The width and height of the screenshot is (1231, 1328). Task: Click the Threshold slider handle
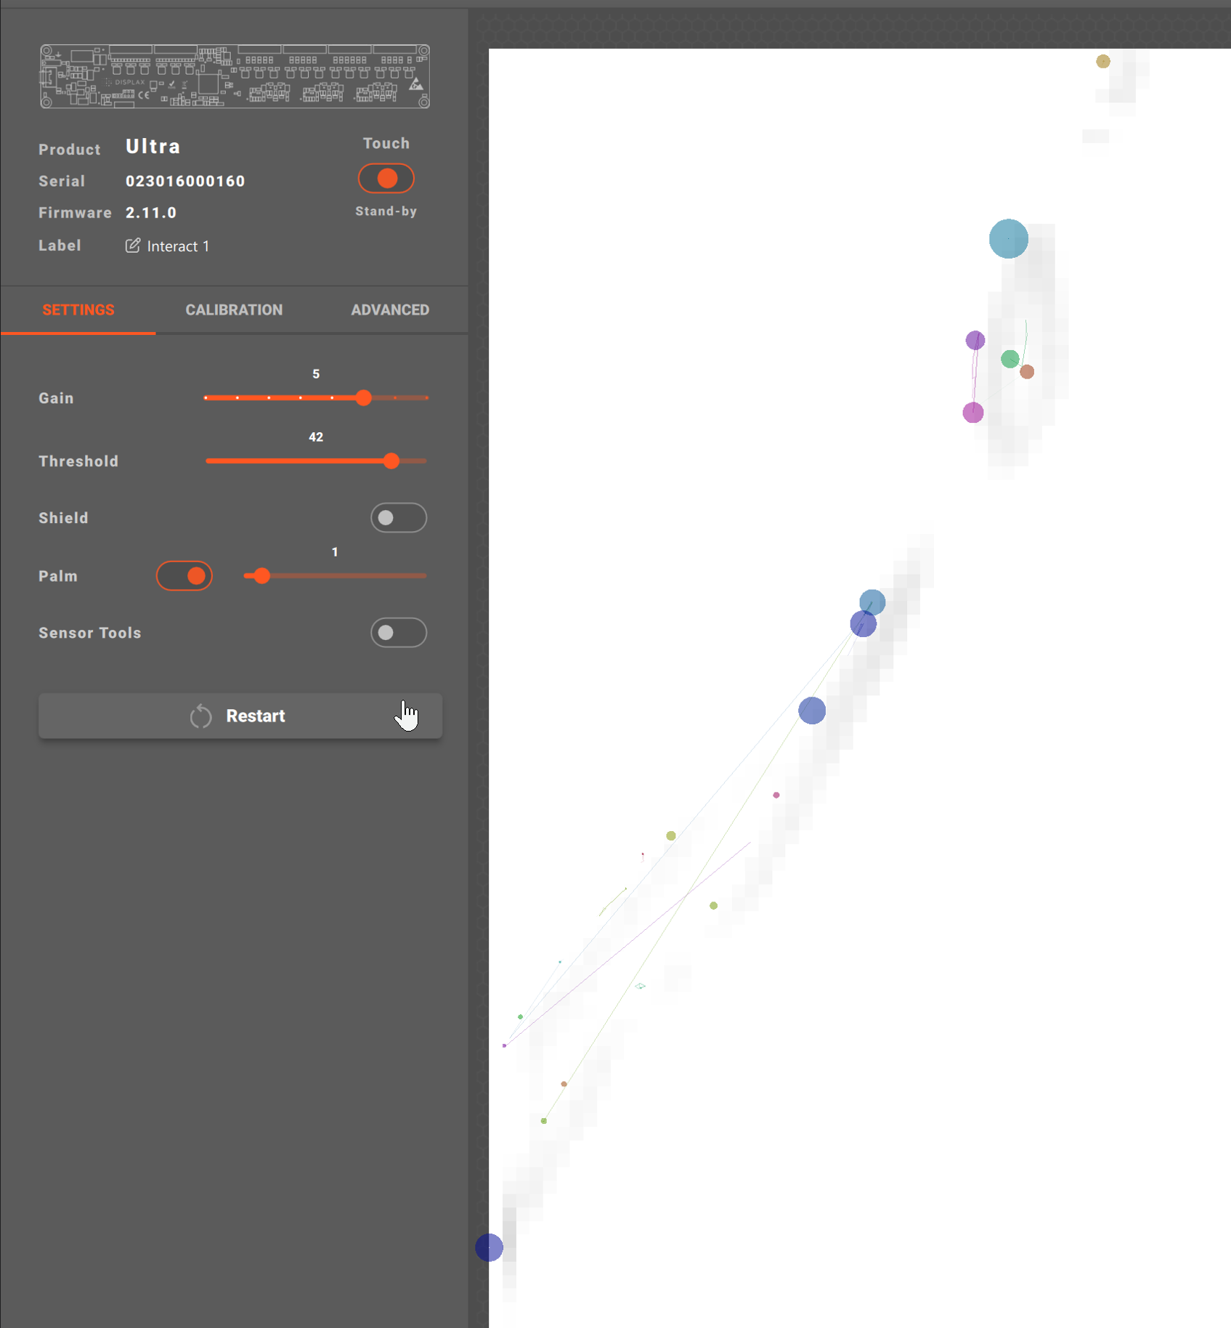coord(391,461)
